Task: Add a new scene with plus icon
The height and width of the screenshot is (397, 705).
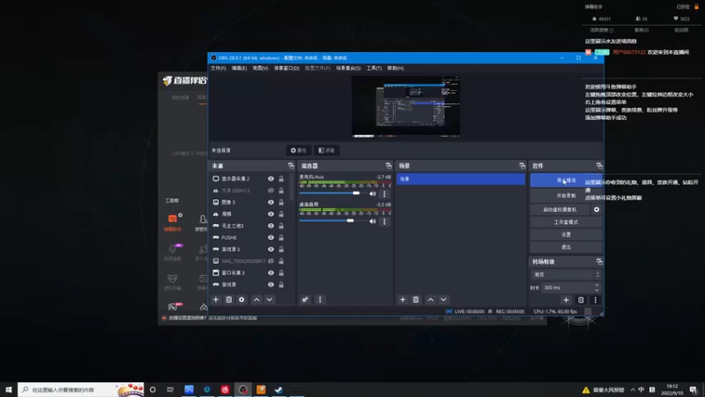Action: click(x=403, y=300)
